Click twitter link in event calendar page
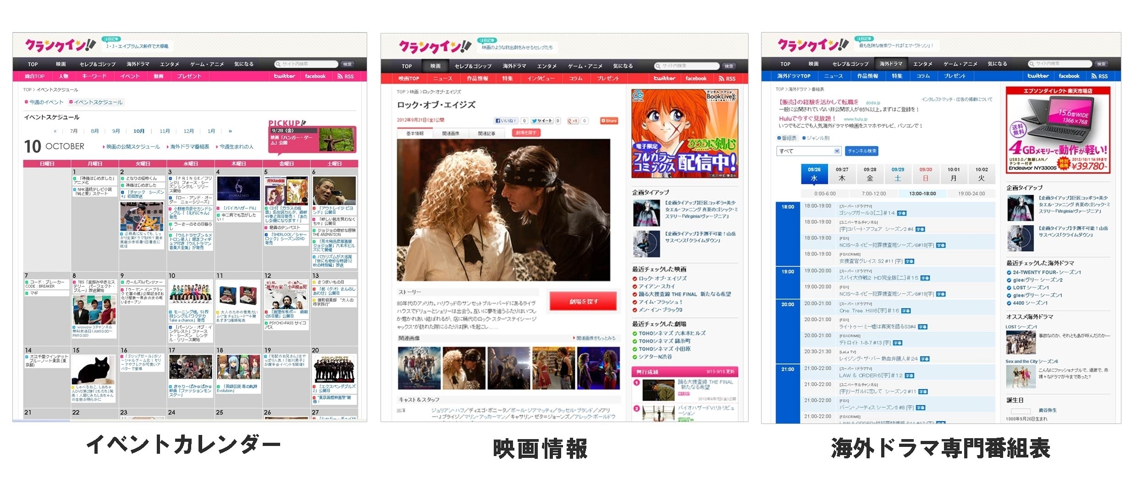 tap(285, 77)
